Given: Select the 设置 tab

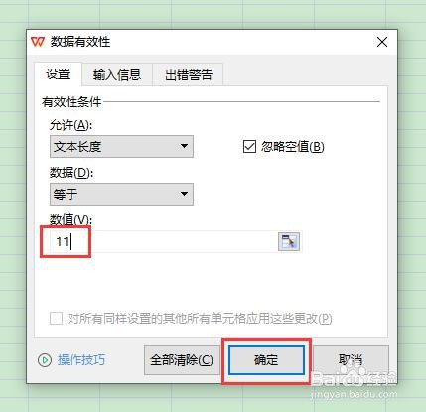Looking at the screenshot, I should (58, 74).
